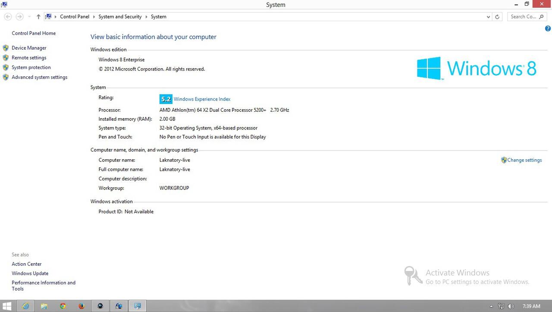Image resolution: width=552 pixels, height=312 pixels.
Task: Launch Google Chrome from the taskbar
Action: [63, 306]
